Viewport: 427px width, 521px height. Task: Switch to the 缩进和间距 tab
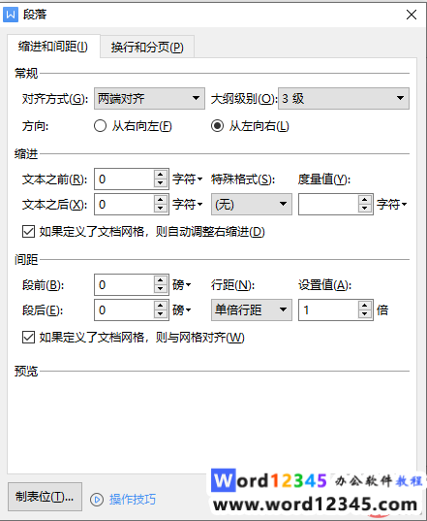(53, 47)
